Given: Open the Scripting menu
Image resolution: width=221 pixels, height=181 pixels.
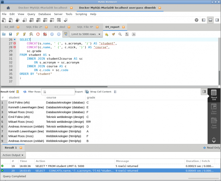Looking at the screenshot, I should pyautogui.click(x=81, y=14).
